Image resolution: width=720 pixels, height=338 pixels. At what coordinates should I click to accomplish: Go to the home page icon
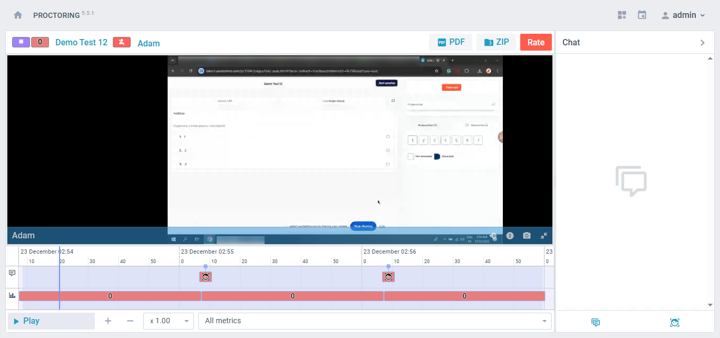coord(18,15)
